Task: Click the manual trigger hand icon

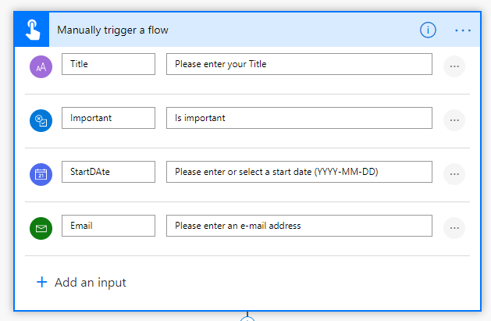Action: tap(32, 30)
